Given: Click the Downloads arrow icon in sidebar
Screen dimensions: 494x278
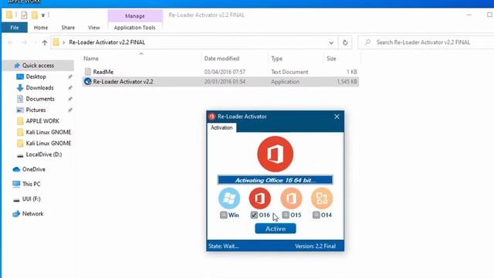Looking at the screenshot, I should (x=20, y=87).
